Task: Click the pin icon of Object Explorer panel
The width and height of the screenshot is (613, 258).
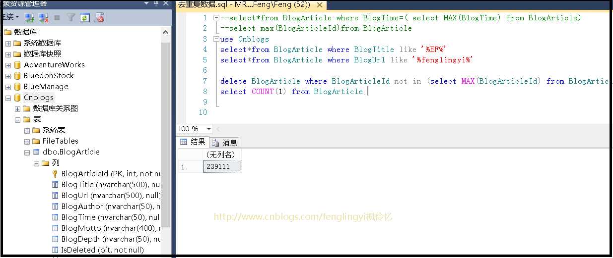Action: point(156,3)
